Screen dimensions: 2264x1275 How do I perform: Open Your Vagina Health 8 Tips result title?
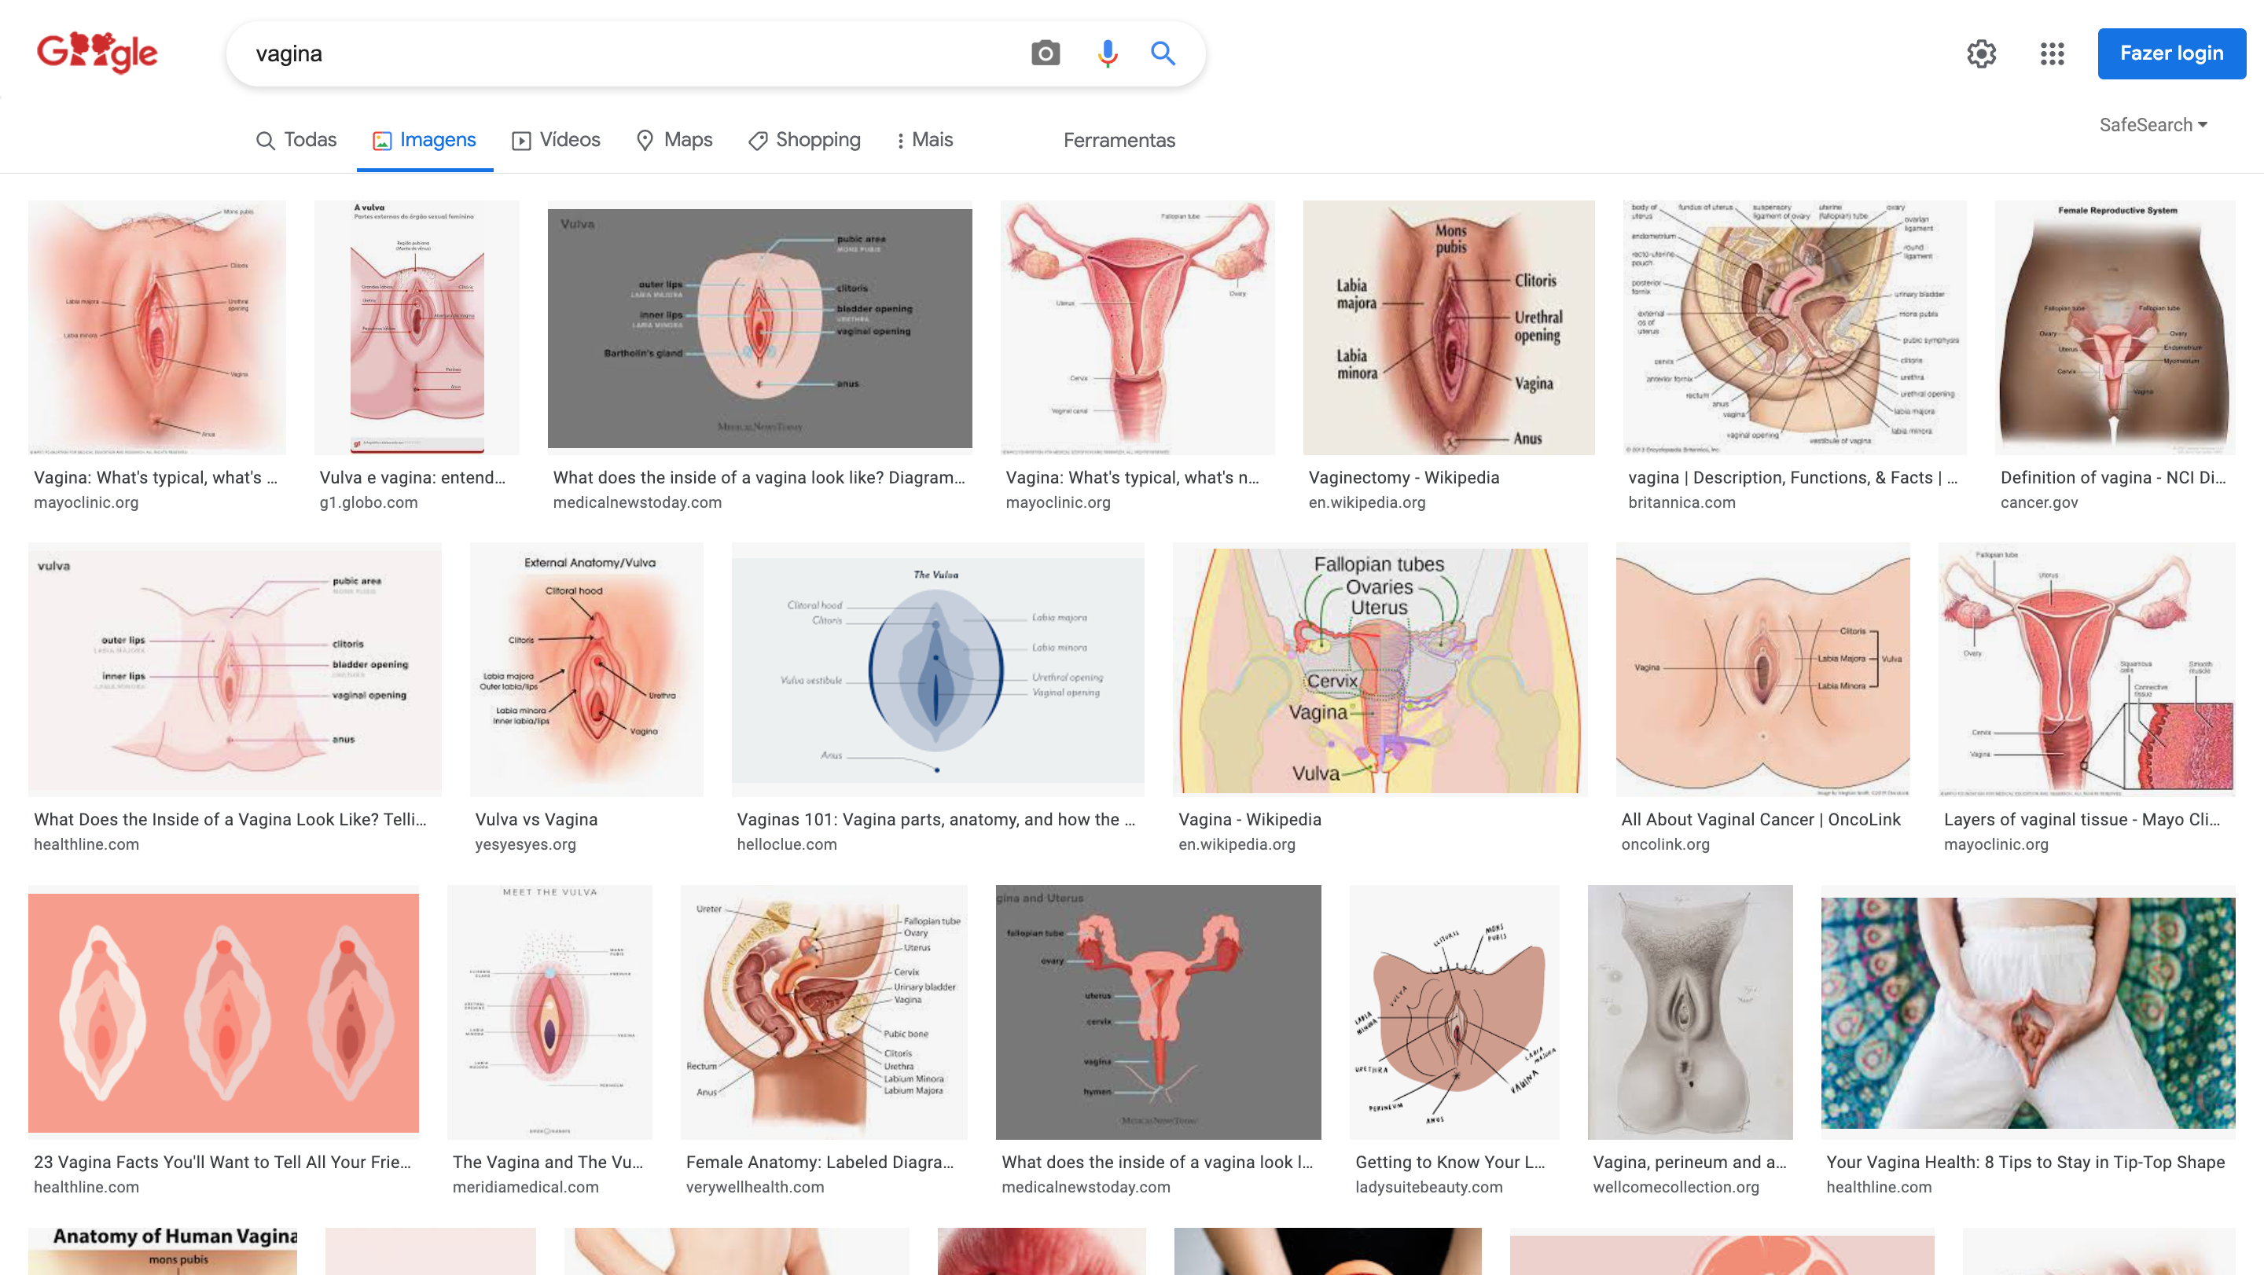click(2025, 1162)
